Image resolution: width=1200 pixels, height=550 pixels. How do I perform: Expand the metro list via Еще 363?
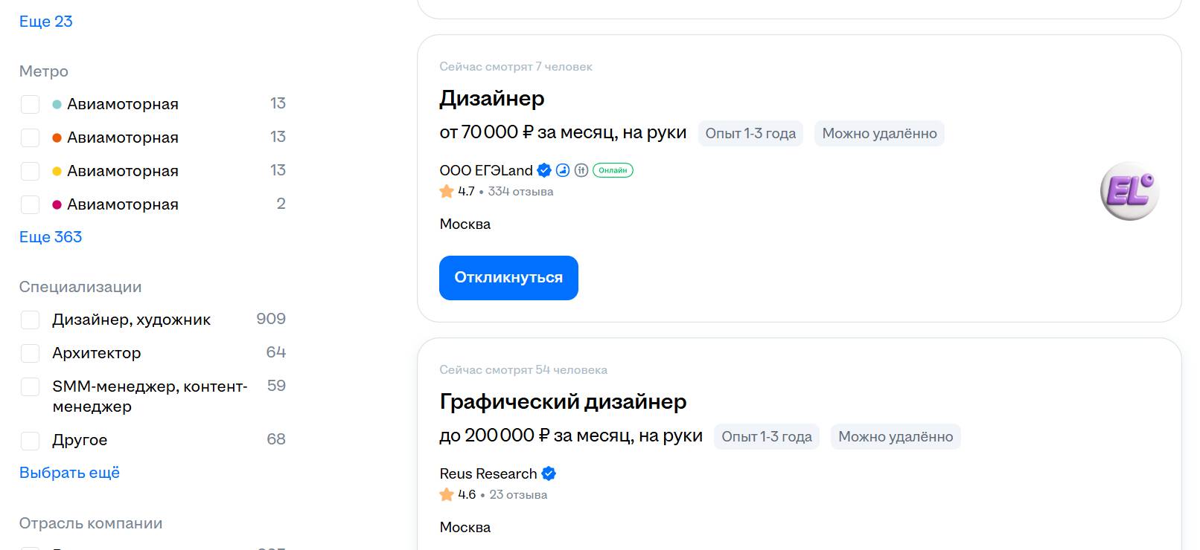(51, 237)
